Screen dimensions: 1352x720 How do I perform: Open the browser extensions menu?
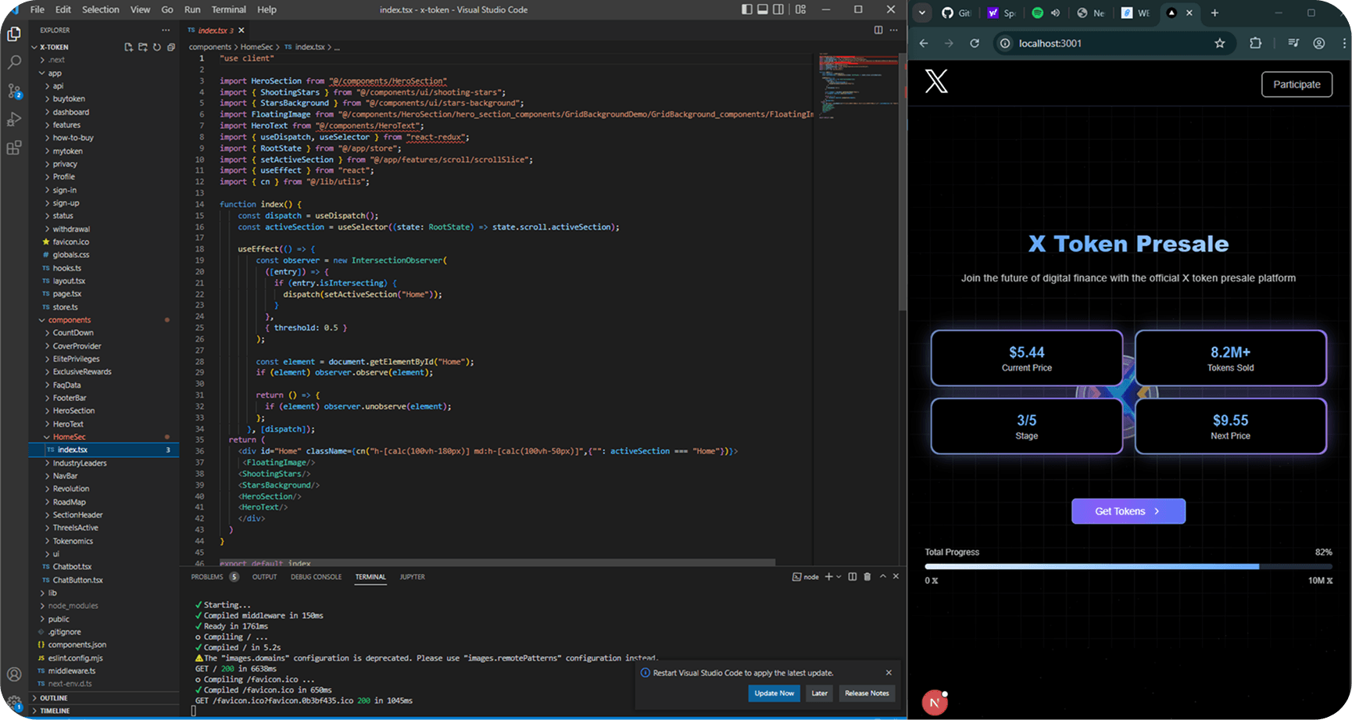click(1256, 43)
